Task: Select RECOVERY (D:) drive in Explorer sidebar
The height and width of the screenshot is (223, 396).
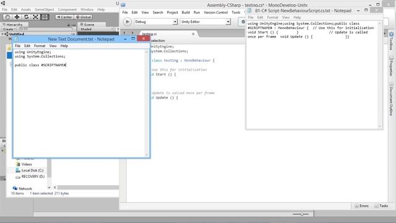Action: pyautogui.click(x=30, y=177)
